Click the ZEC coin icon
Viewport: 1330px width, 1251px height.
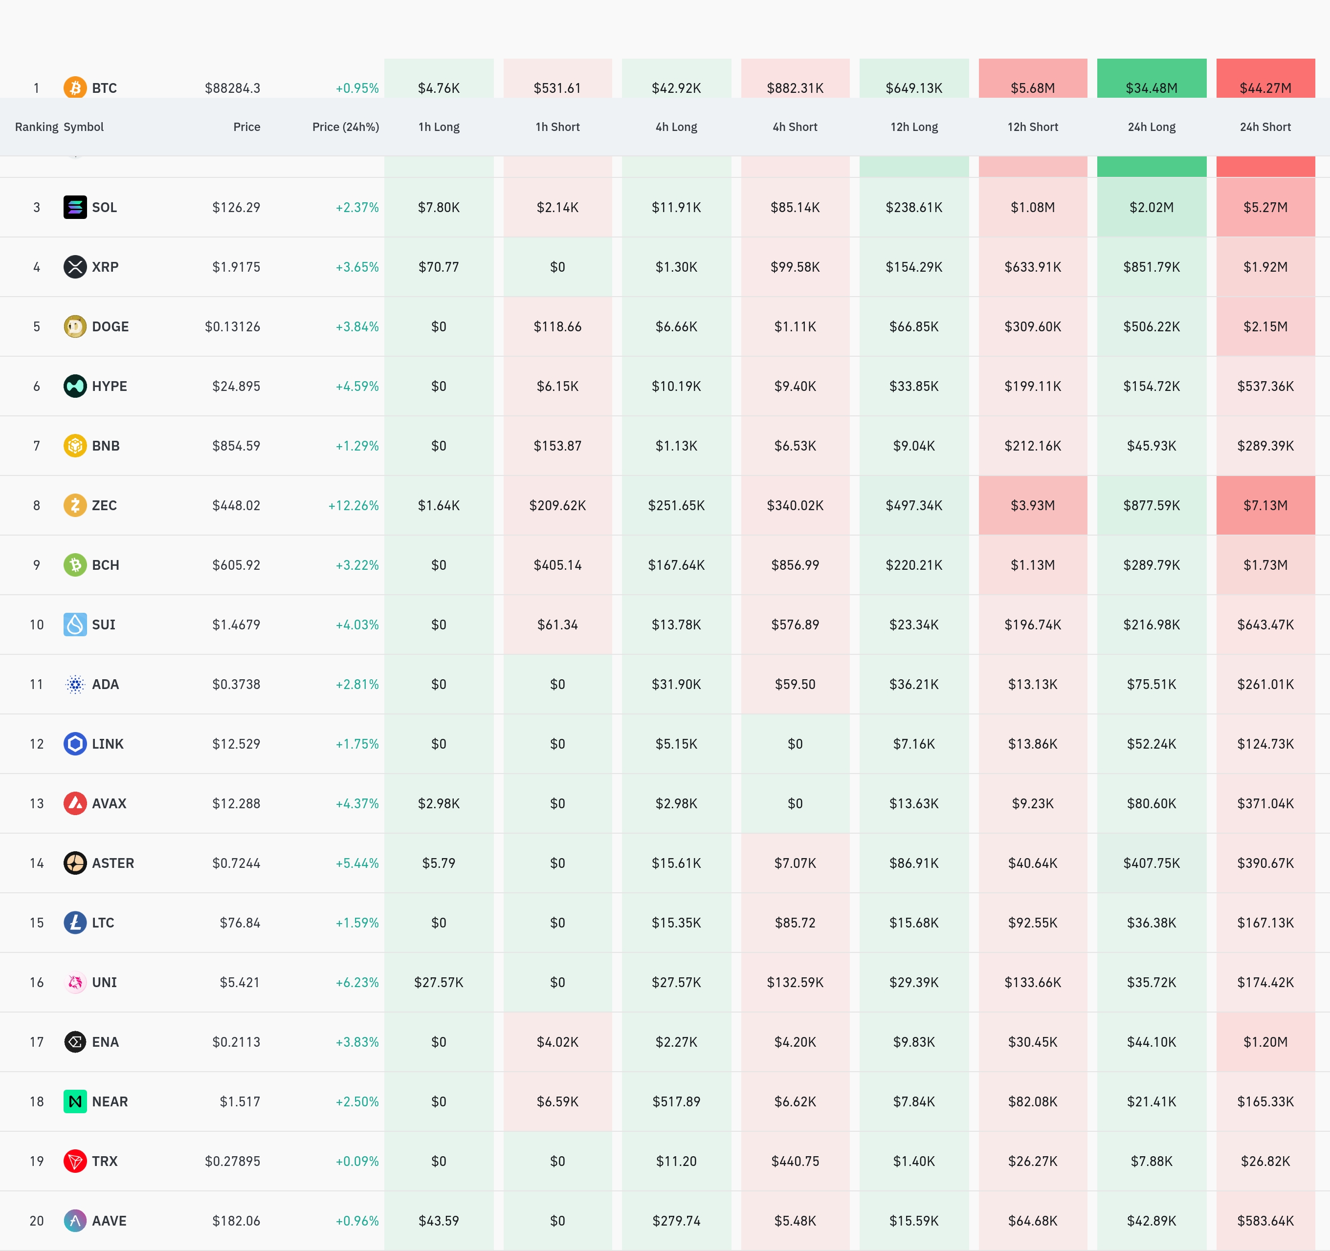pyautogui.click(x=75, y=505)
